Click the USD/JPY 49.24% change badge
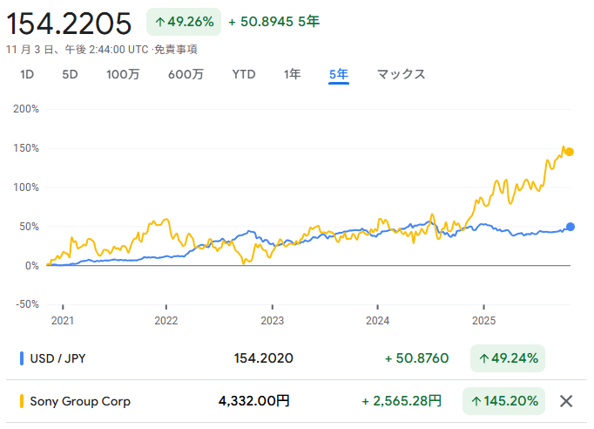This screenshot has height=429, width=594. coord(507,357)
